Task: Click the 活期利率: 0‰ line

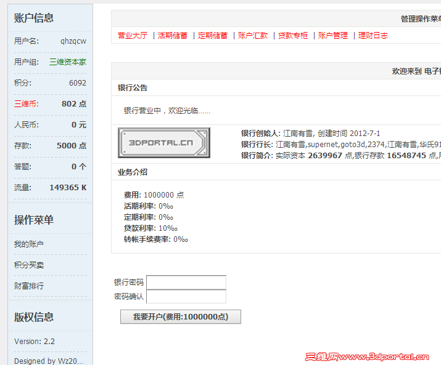Action: point(149,206)
